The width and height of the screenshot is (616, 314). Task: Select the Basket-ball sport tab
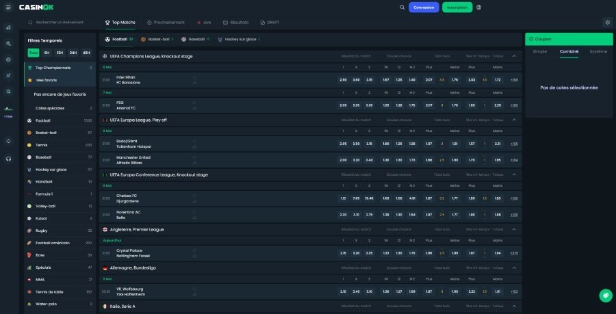(x=157, y=39)
